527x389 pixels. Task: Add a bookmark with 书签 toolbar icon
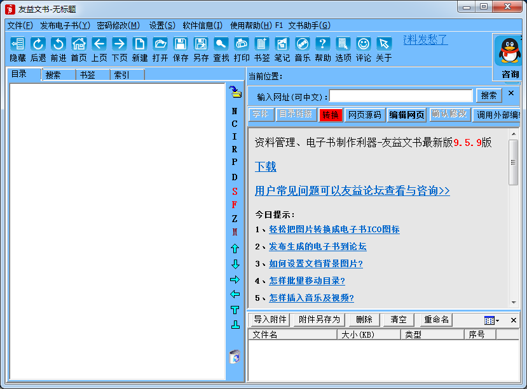coord(262,44)
